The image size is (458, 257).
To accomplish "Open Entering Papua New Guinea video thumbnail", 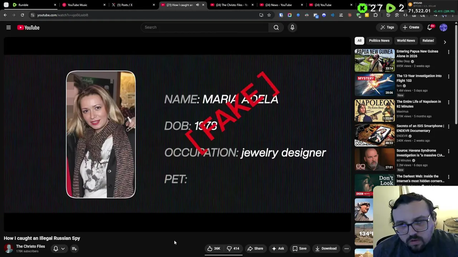I will [x=375, y=60].
